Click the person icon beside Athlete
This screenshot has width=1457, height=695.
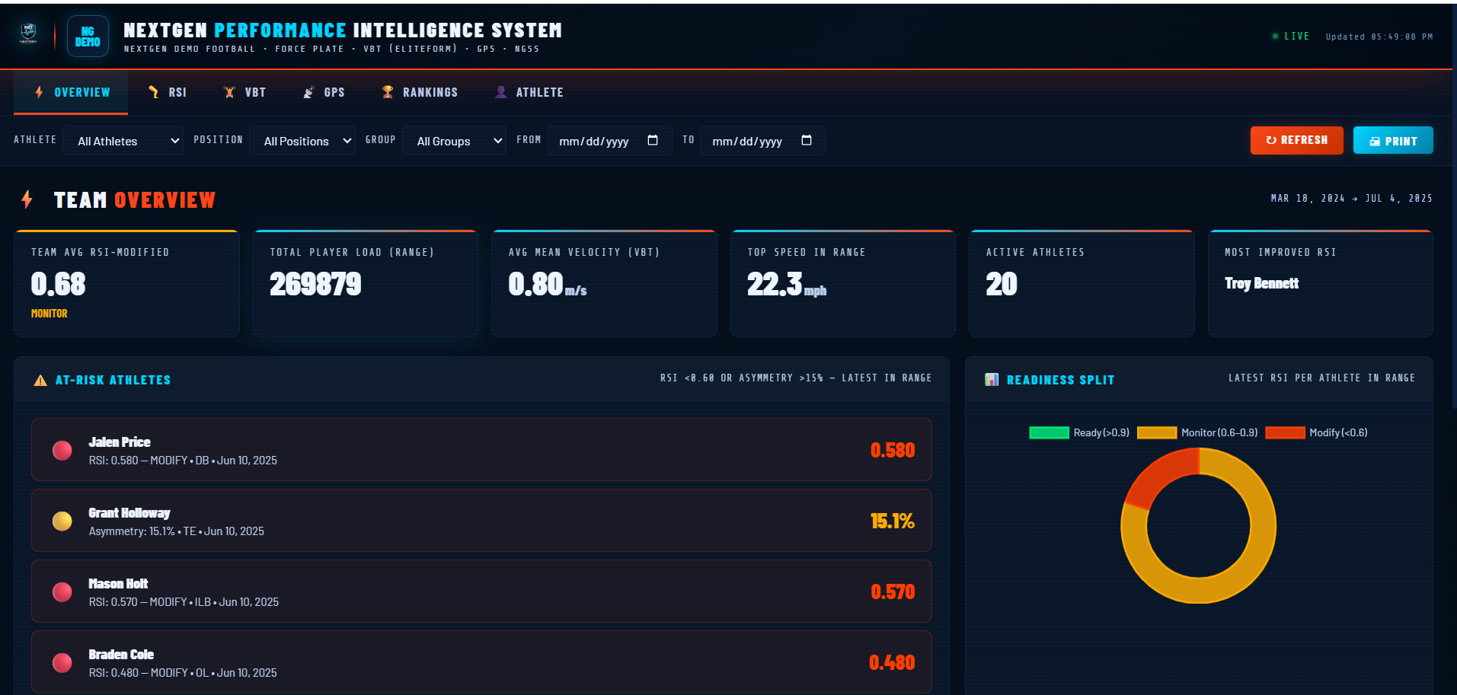coord(500,92)
